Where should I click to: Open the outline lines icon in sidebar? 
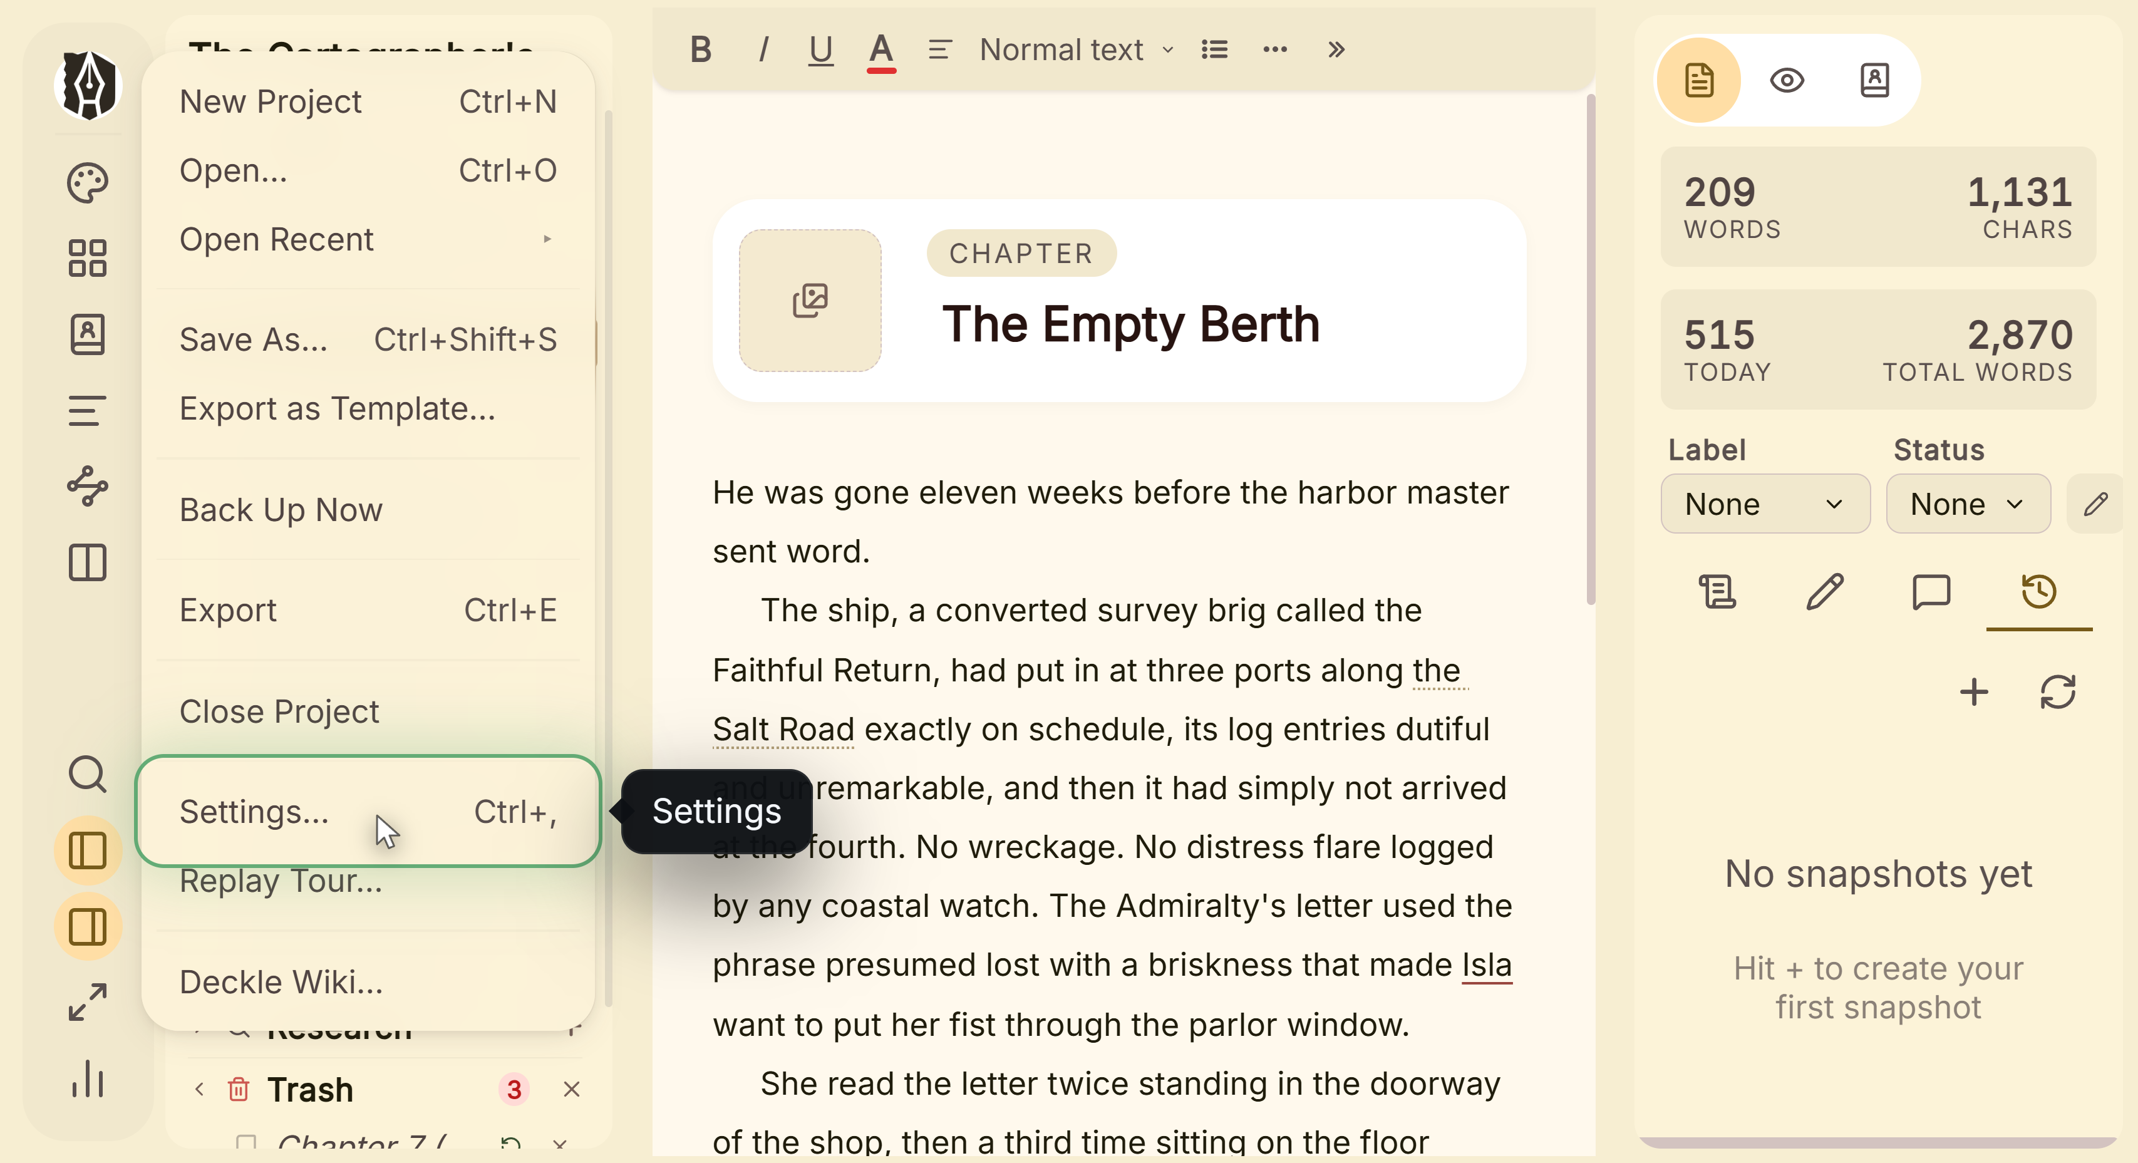[x=87, y=411]
